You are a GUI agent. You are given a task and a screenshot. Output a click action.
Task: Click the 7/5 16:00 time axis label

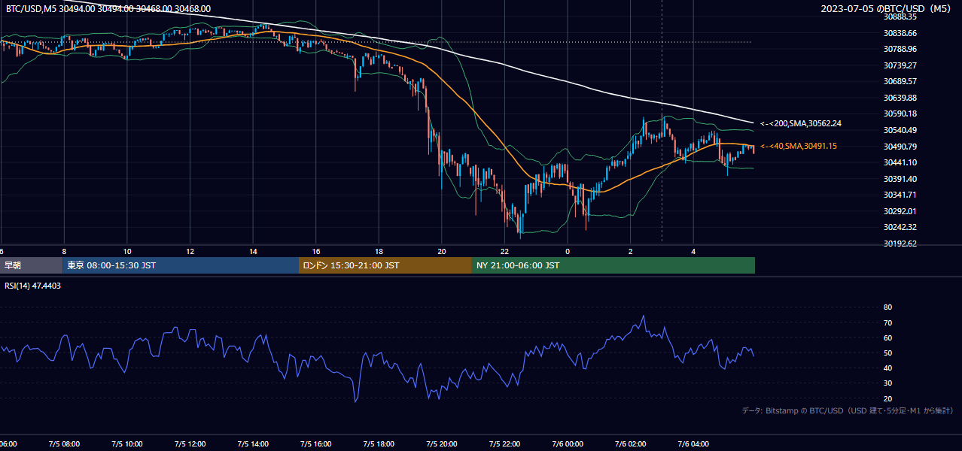(316, 444)
